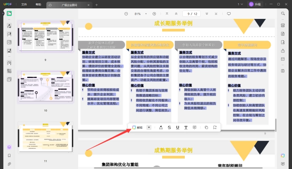Image resolution: width=292 pixels, height=169 pixels.
Task: Bookmark the selection from floating toolbar
Action: pyautogui.click(x=215, y=127)
